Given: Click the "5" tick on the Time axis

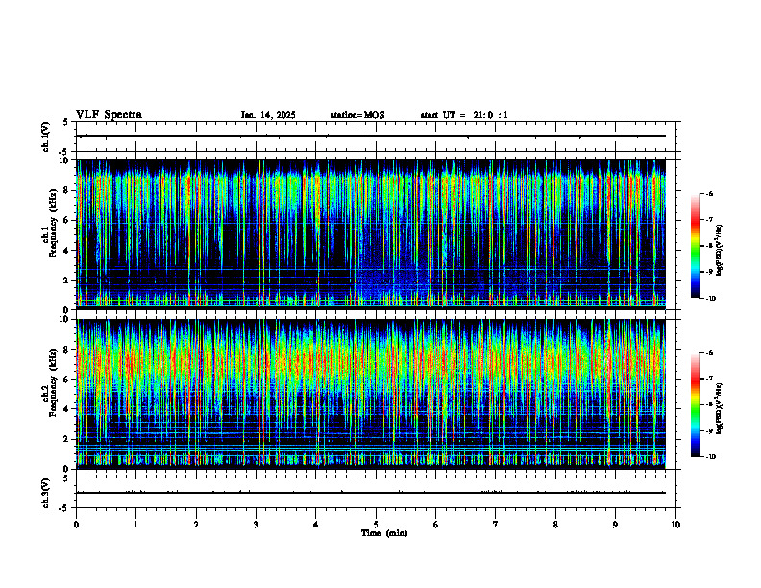Looking at the screenshot, I should point(376,525).
